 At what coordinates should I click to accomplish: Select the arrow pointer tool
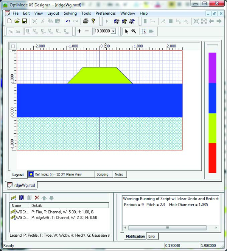click(126, 31)
